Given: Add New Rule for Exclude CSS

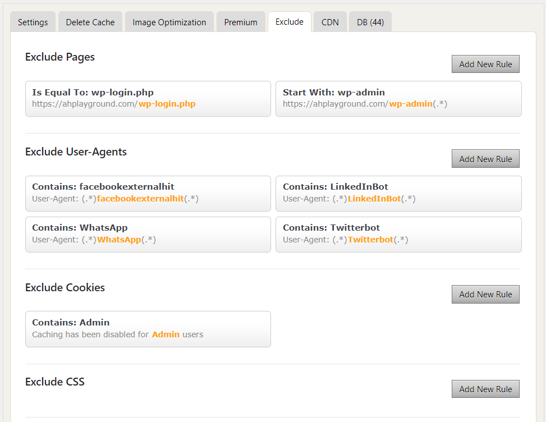Looking at the screenshot, I should (485, 389).
